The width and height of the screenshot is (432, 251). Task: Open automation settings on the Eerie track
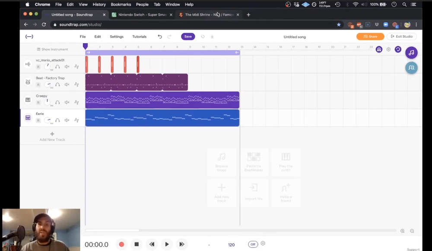coord(76,120)
